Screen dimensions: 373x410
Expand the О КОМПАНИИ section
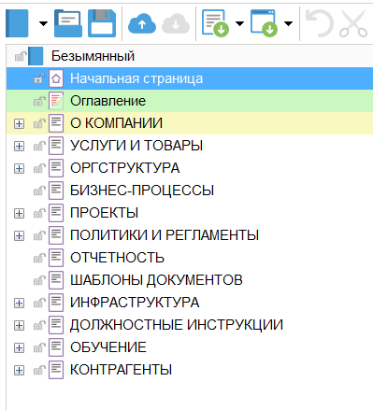(19, 123)
